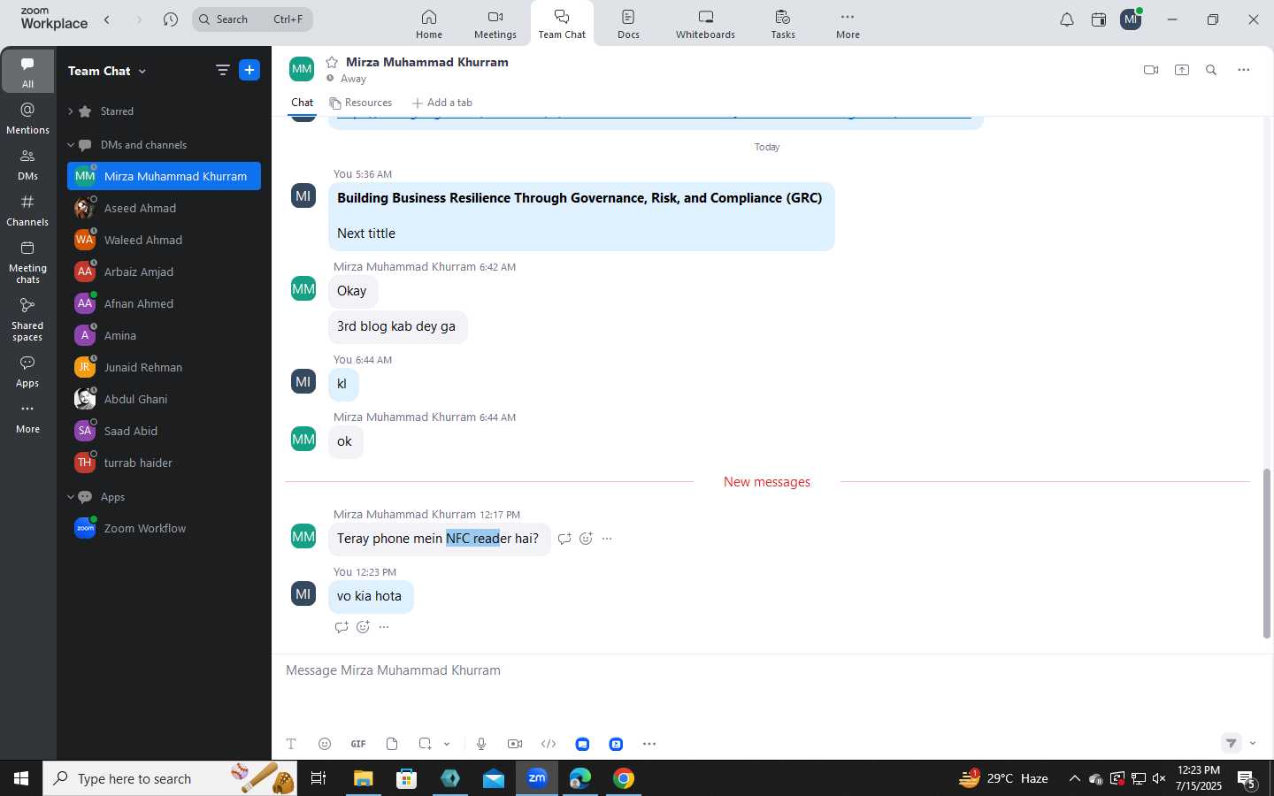Open Saad Abid chat
This screenshot has height=796, width=1274.
164,431
